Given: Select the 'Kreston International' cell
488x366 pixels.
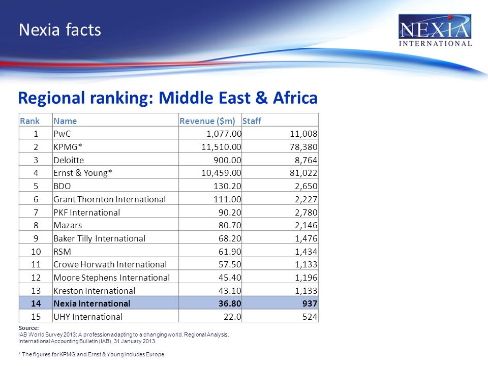Looking at the screenshot, I should pos(115,290).
